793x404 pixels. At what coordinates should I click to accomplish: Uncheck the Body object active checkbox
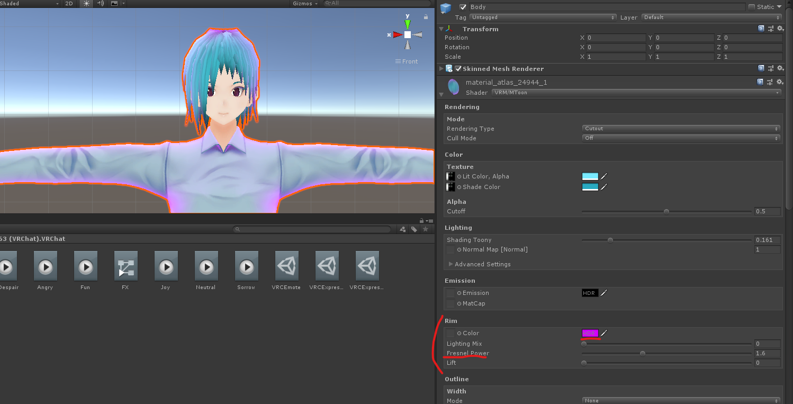[x=463, y=7]
